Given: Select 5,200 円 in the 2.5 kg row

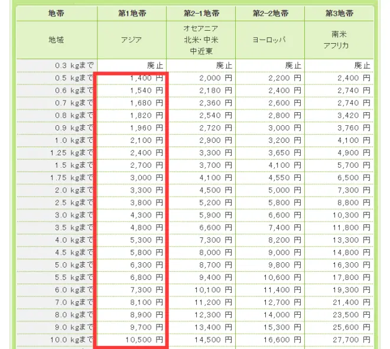Looking at the screenshot, I should (x=216, y=203).
